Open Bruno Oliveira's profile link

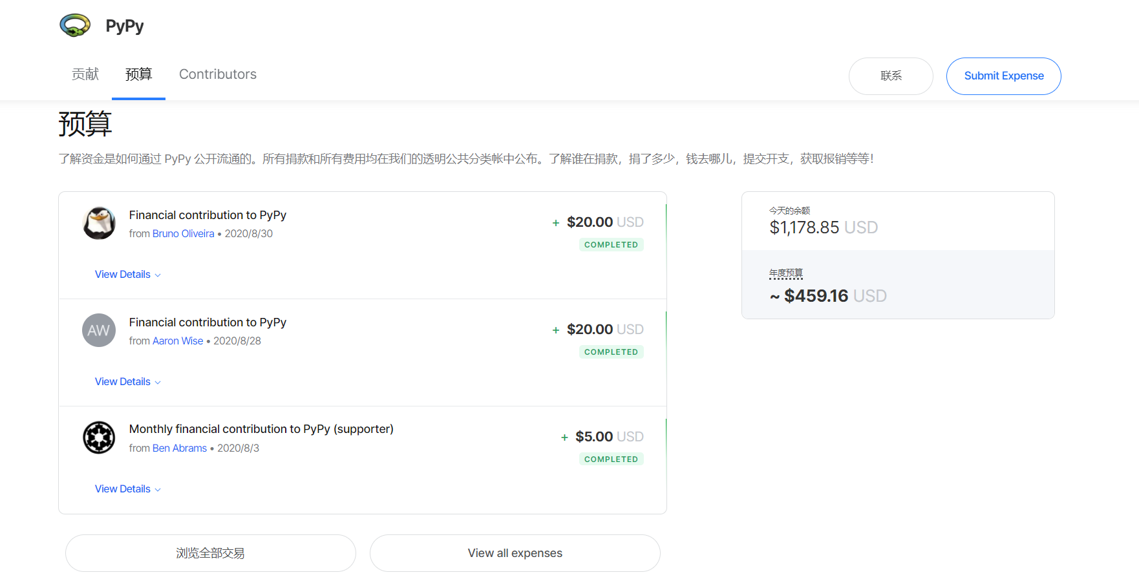click(x=183, y=234)
